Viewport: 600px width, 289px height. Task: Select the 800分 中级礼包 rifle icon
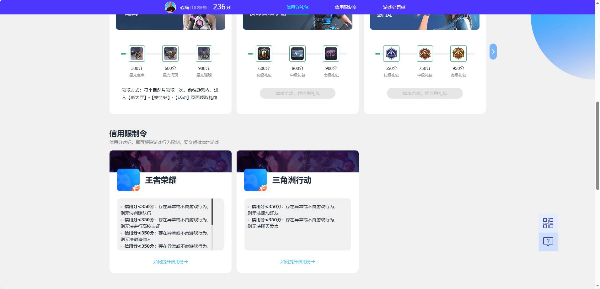pyautogui.click(x=297, y=54)
